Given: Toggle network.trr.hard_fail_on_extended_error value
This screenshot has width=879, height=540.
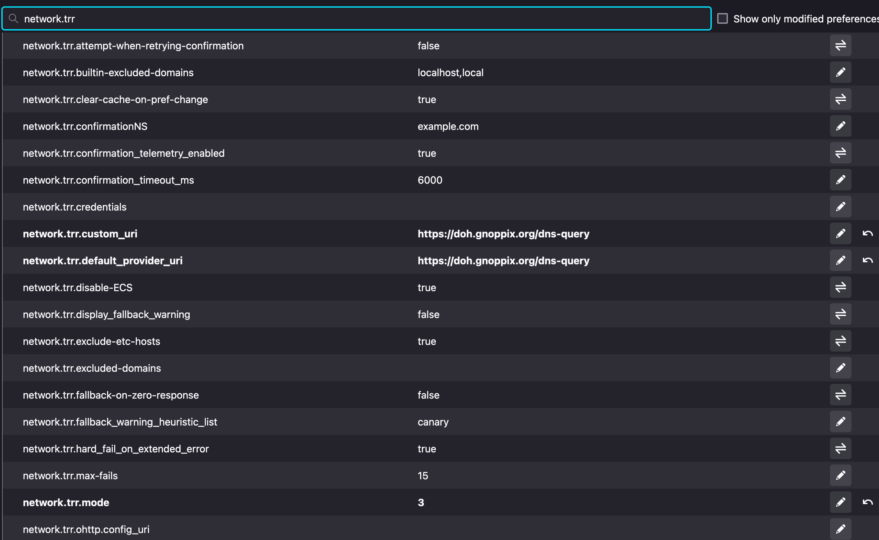Looking at the screenshot, I should [x=840, y=449].
